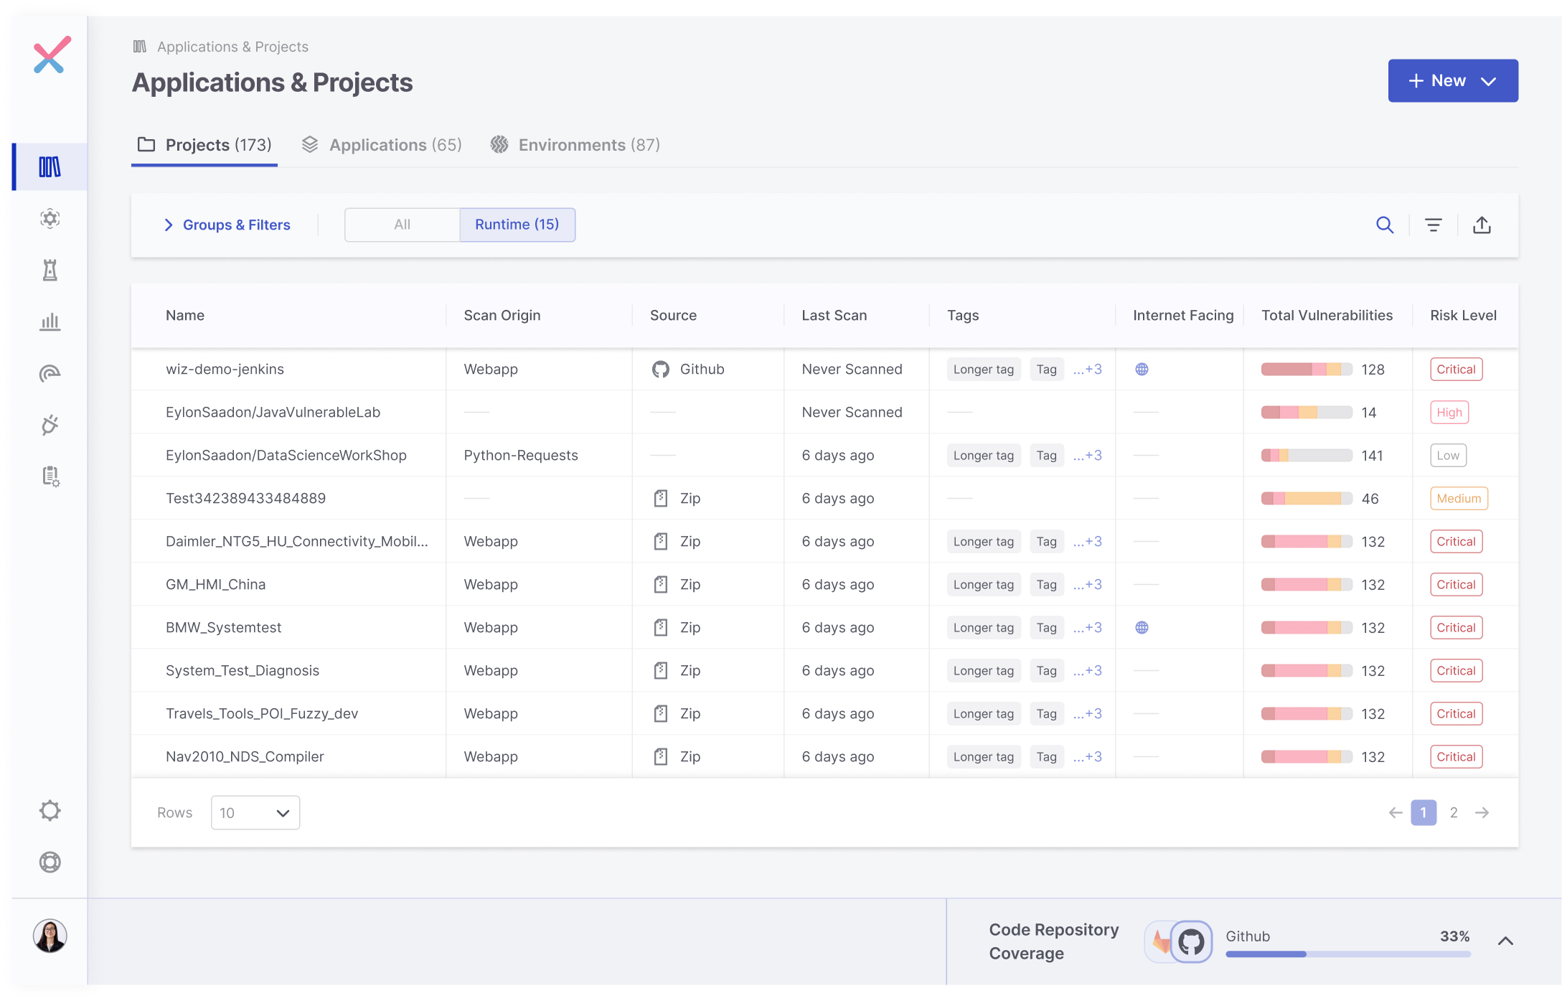
Task: Click vulnerability bar for Test342389433484889
Action: (x=1307, y=499)
